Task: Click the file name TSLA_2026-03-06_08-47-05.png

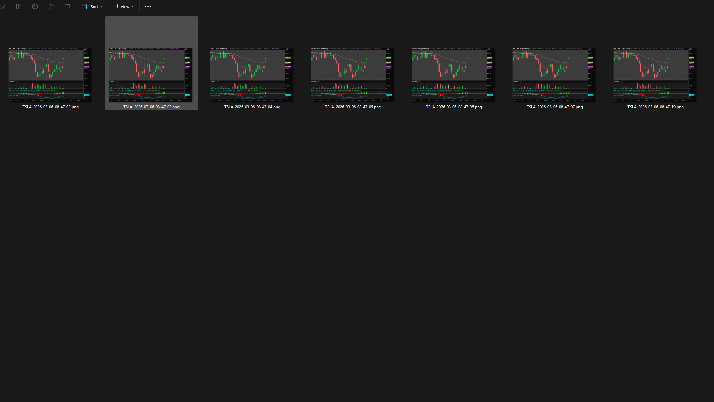Action: coord(353,107)
